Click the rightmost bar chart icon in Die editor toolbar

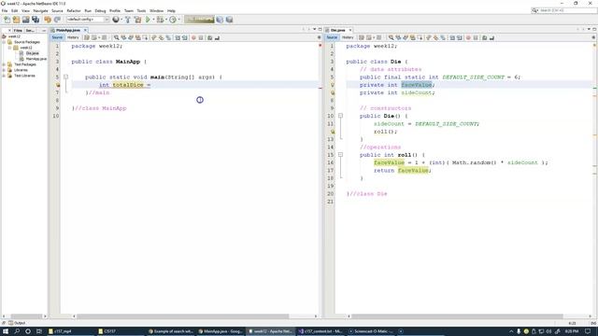pyautogui.click(x=492, y=37)
